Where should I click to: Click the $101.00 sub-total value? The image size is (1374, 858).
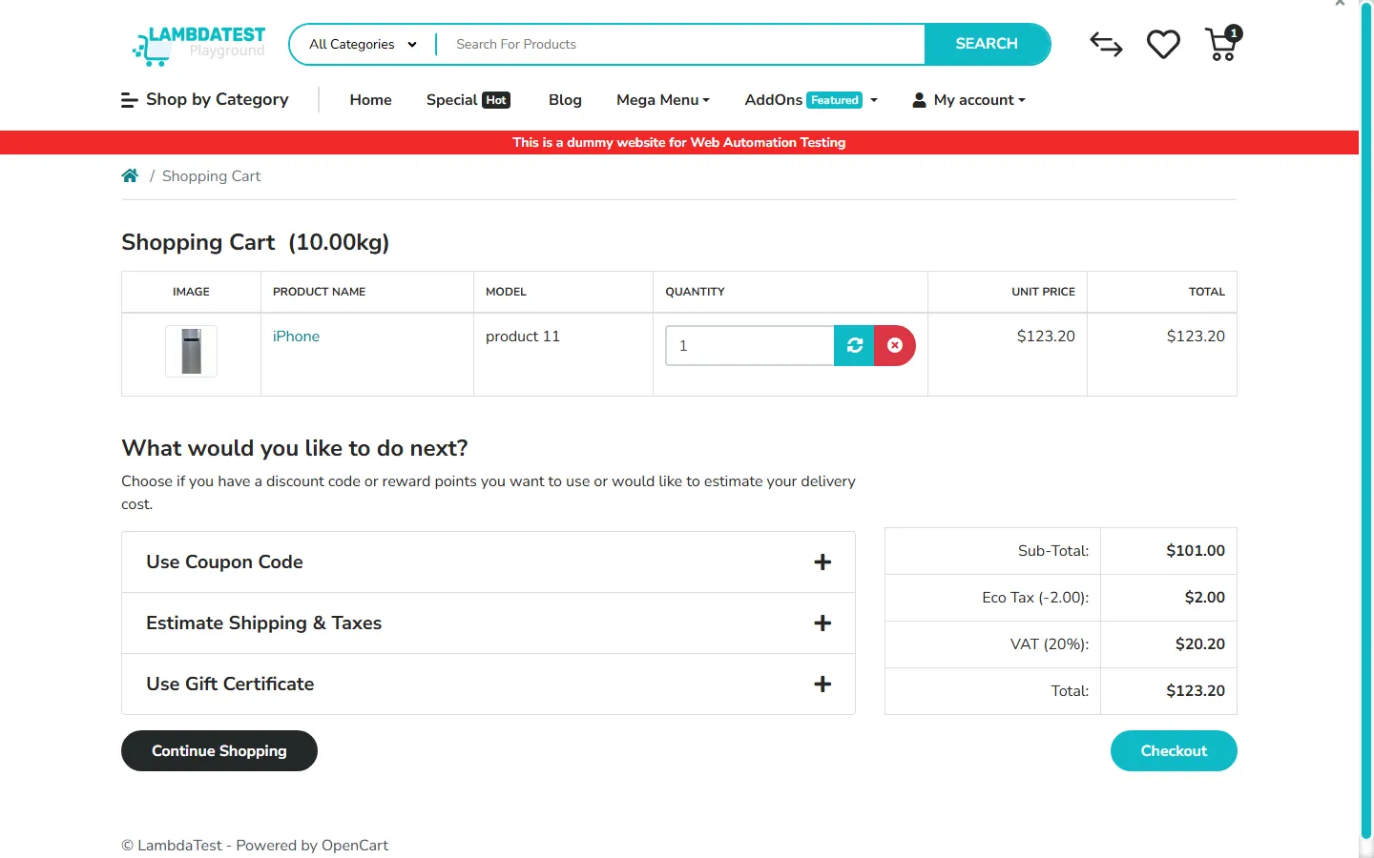(1196, 551)
